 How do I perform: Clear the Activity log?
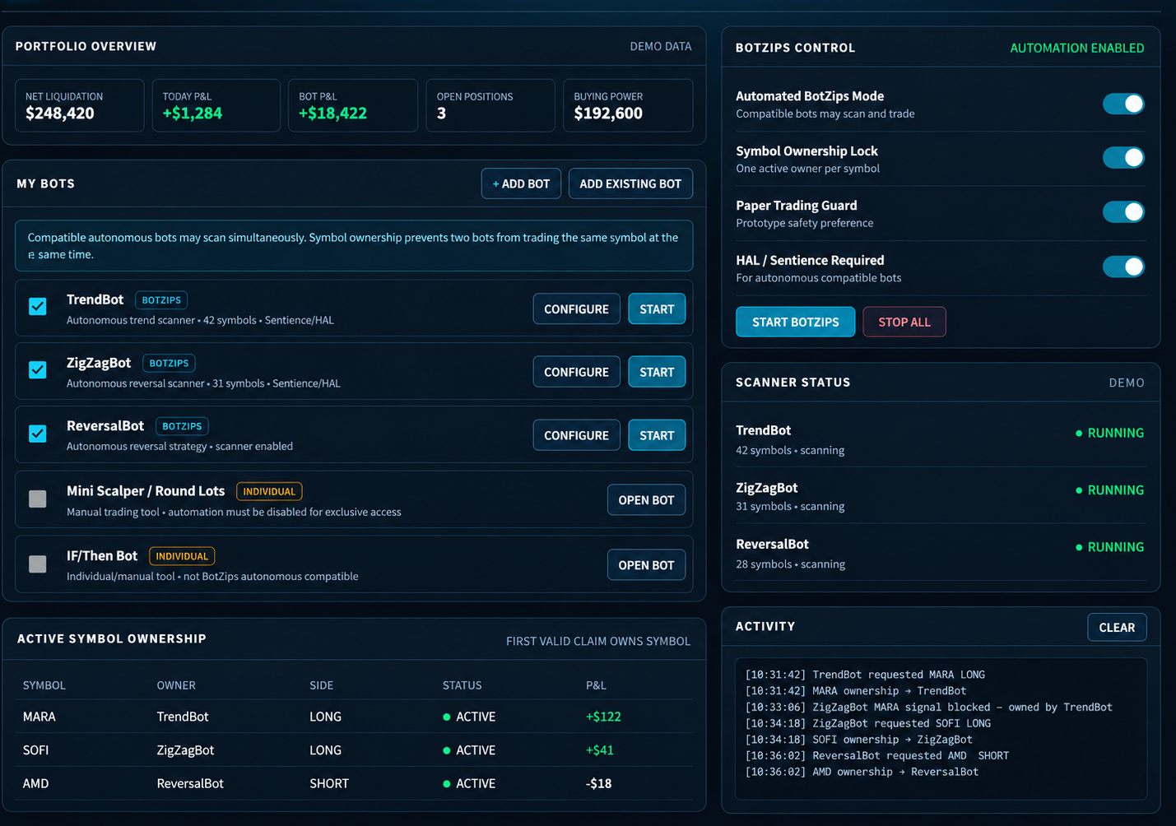[1117, 627]
